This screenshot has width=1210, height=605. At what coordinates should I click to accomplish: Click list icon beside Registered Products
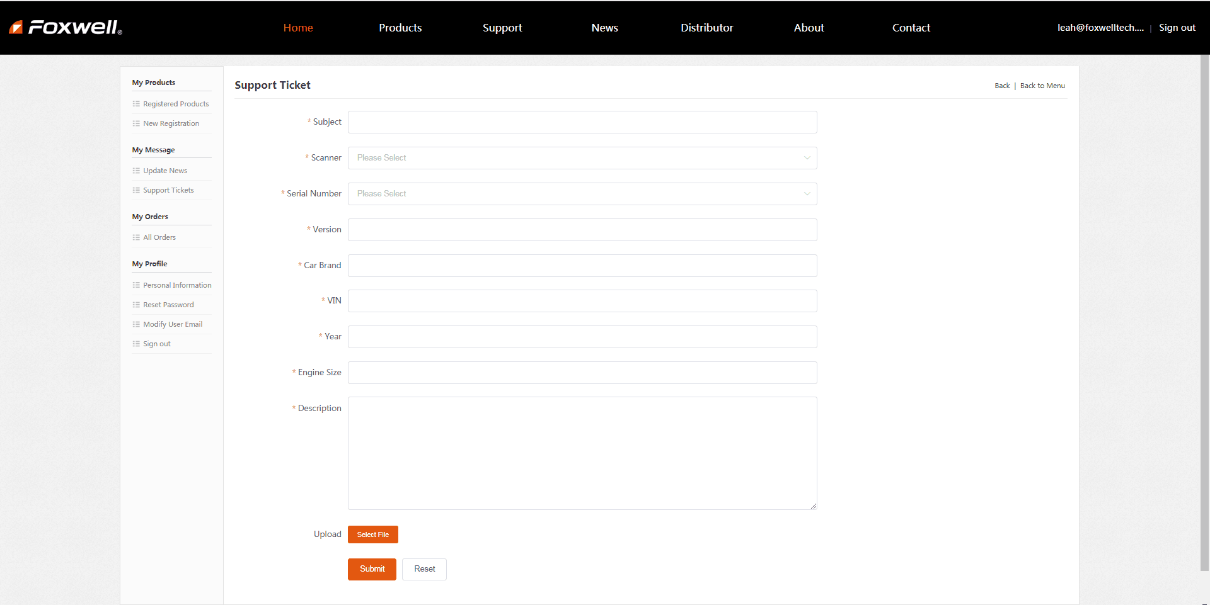click(x=136, y=104)
